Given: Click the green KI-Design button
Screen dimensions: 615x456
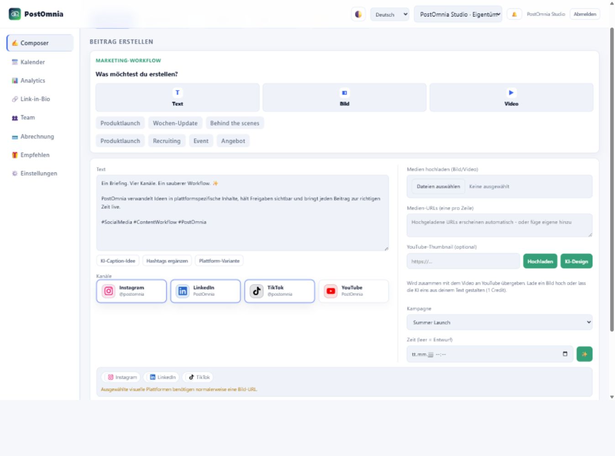Looking at the screenshot, I should pos(576,261).
